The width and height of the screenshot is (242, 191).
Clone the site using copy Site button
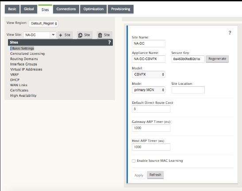[85, 35]
